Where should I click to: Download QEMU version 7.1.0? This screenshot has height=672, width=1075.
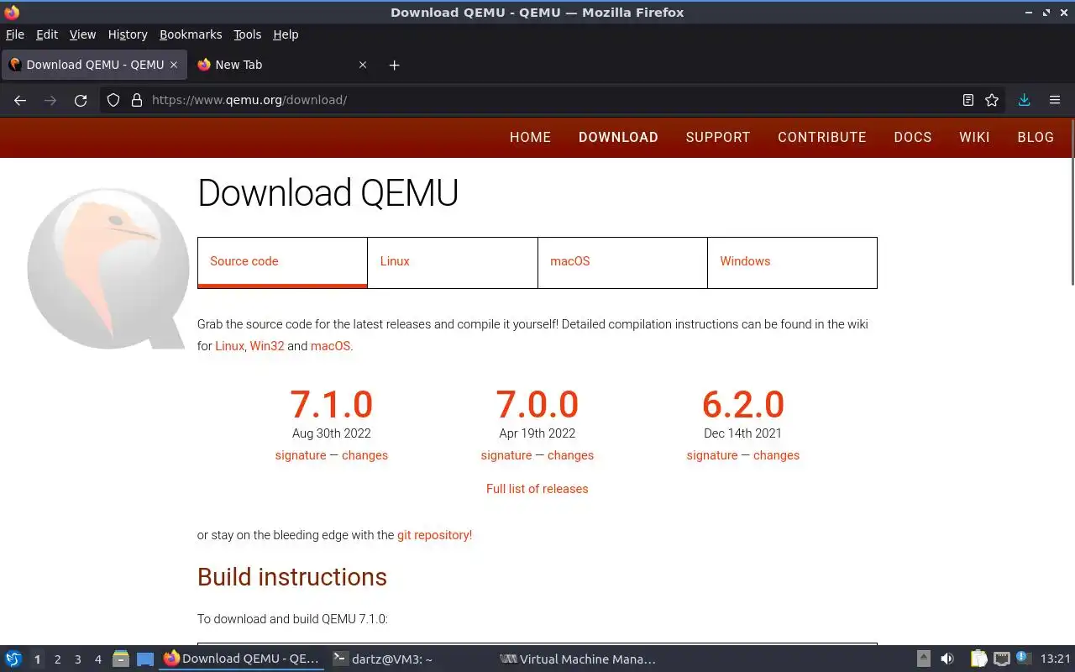(331, 404)
